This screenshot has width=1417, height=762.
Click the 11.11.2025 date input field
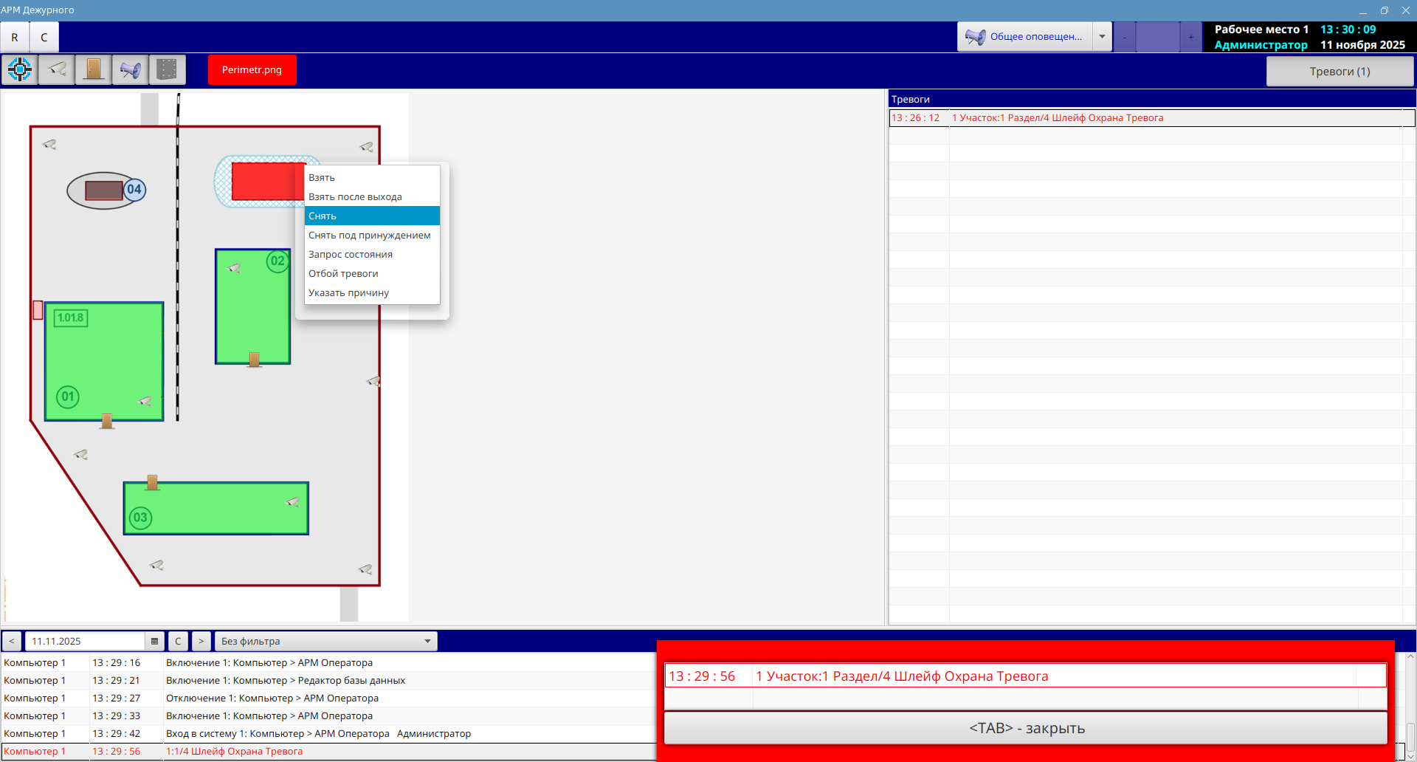[85, 641]
